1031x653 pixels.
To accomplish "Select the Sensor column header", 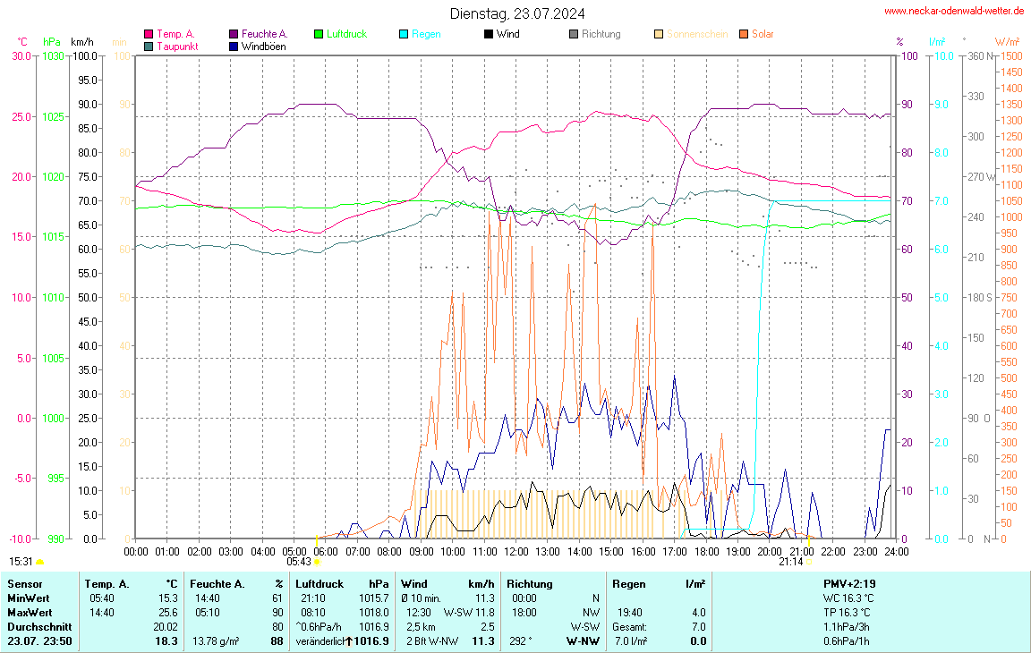I will point(25,583).
